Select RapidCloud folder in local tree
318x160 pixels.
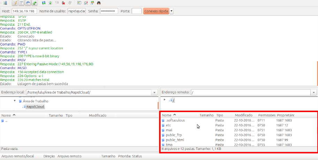click(35, 107)
